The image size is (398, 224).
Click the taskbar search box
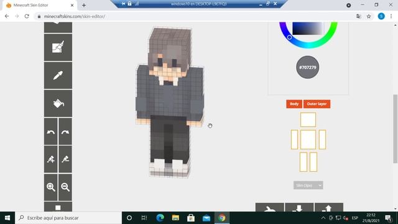[68, 218]
